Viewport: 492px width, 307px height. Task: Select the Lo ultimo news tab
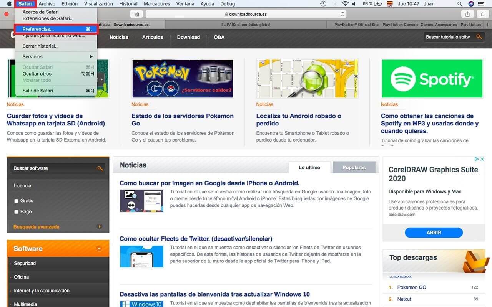point(309,168)
